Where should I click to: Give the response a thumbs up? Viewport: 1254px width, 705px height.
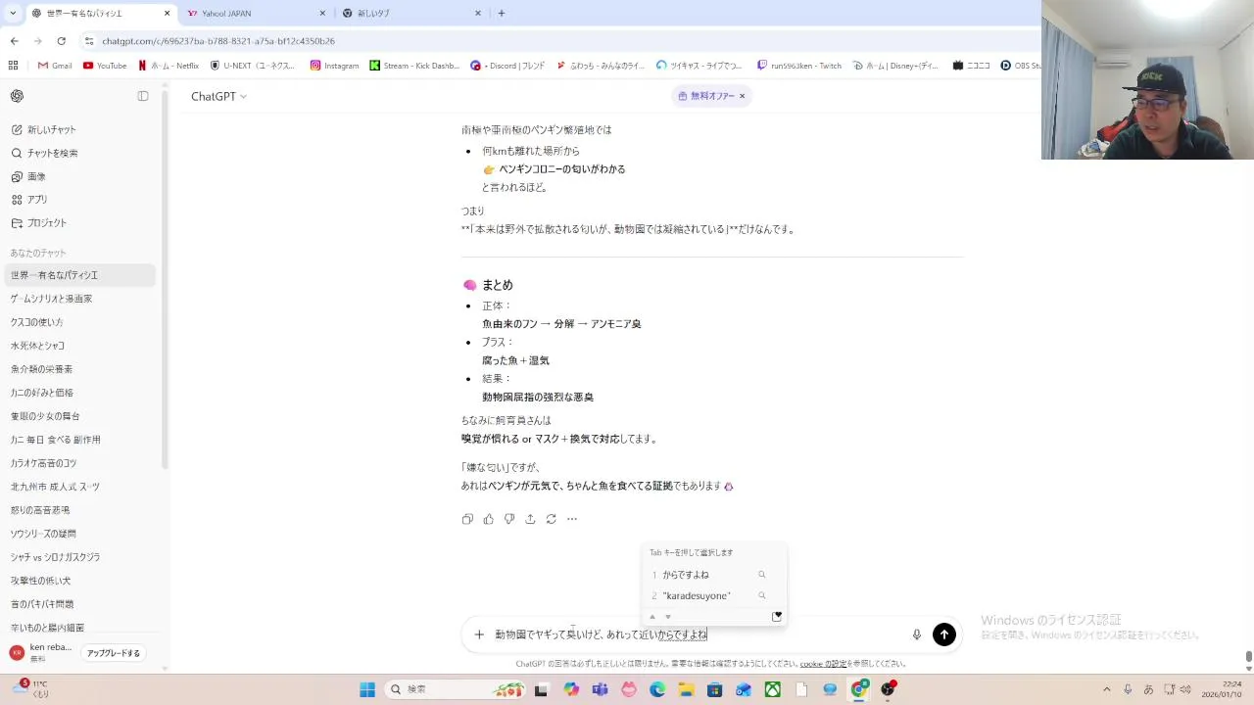click(x=488, y=519)
